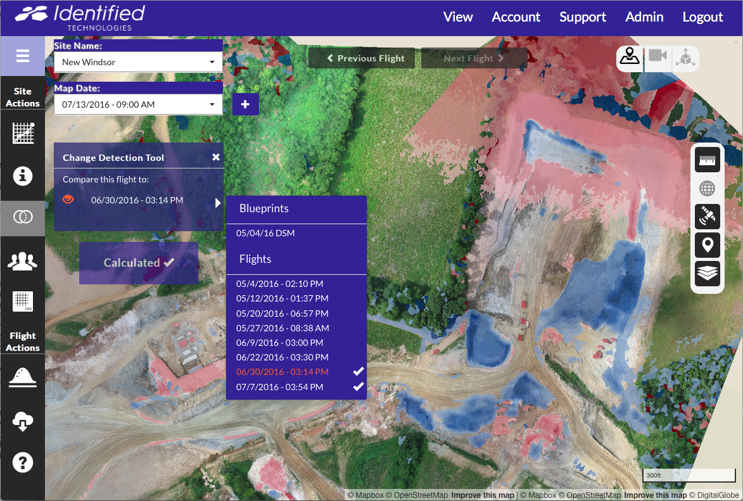Image resolution: width=743 pixels, height=501 pixels.
Task: Open the Site Name dropdown
Action: point(138,62)
